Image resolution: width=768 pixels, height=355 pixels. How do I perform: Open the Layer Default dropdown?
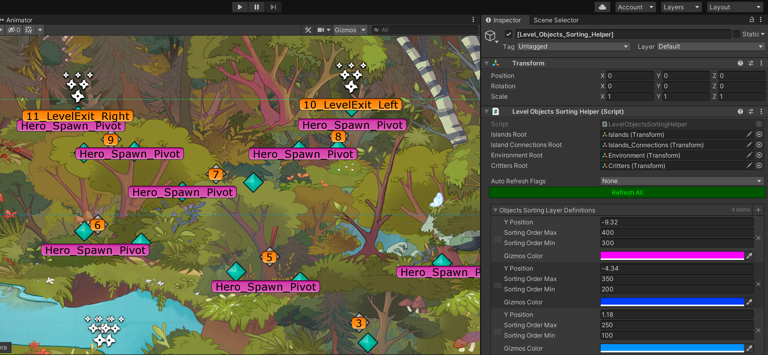coord(711,46)
